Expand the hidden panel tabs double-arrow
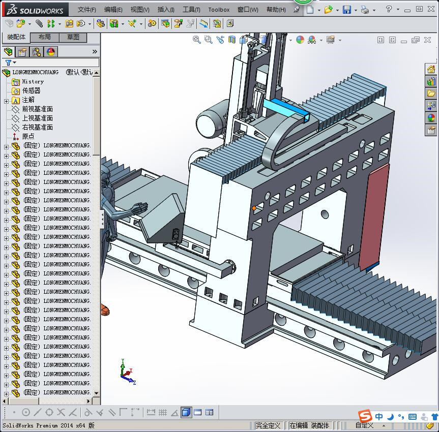Image resolution: width=439 pixels, height=432 pixels. (95, 52)
